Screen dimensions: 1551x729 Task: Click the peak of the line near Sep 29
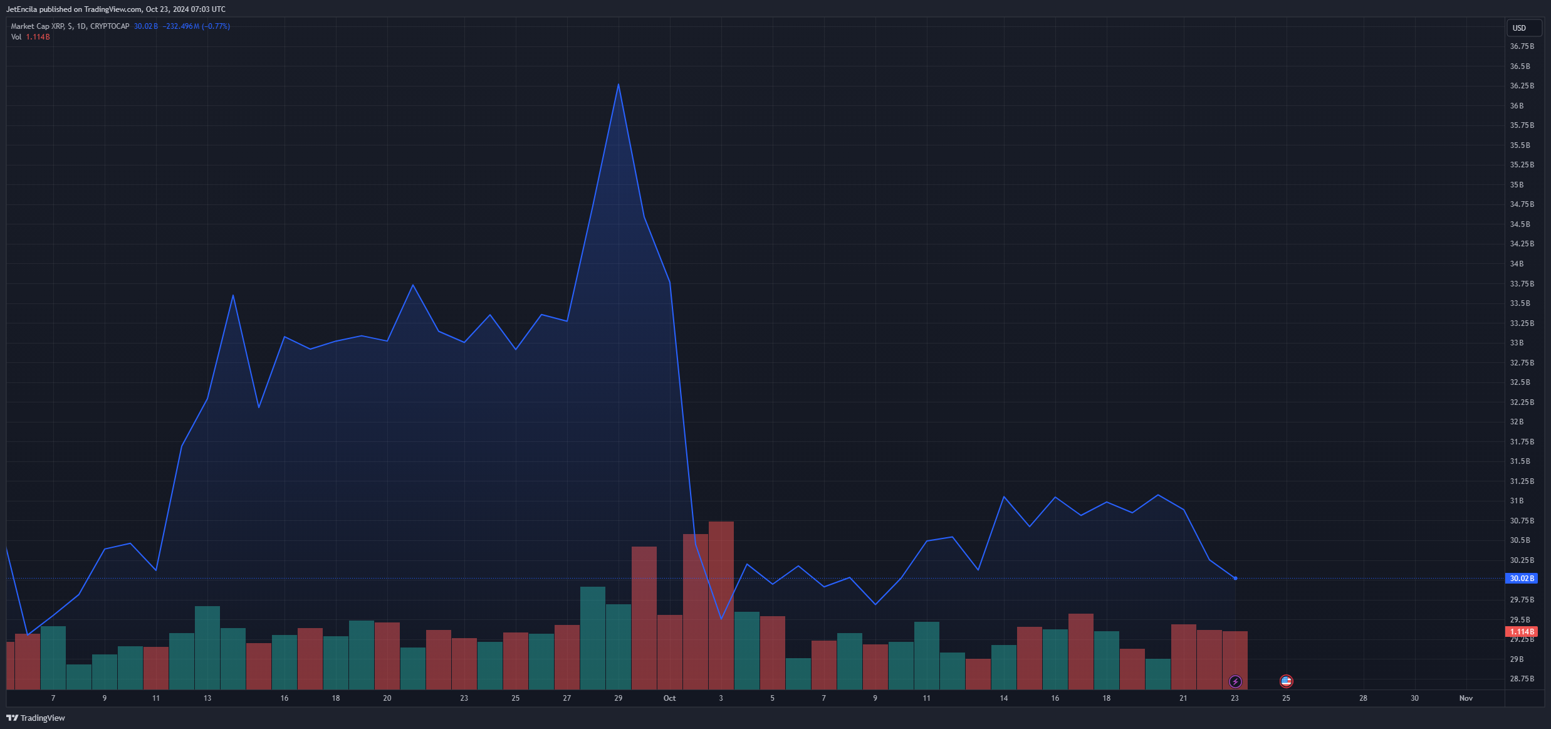[619, 85]
